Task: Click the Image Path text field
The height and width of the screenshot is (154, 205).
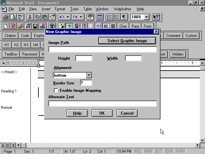Action: point(102,49)
